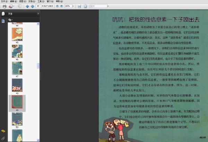This screenshot has height=142, width=208.
Task: Click the Pages panel icon in navigation header
Action: pyautogui.click(x=3, y=14)
